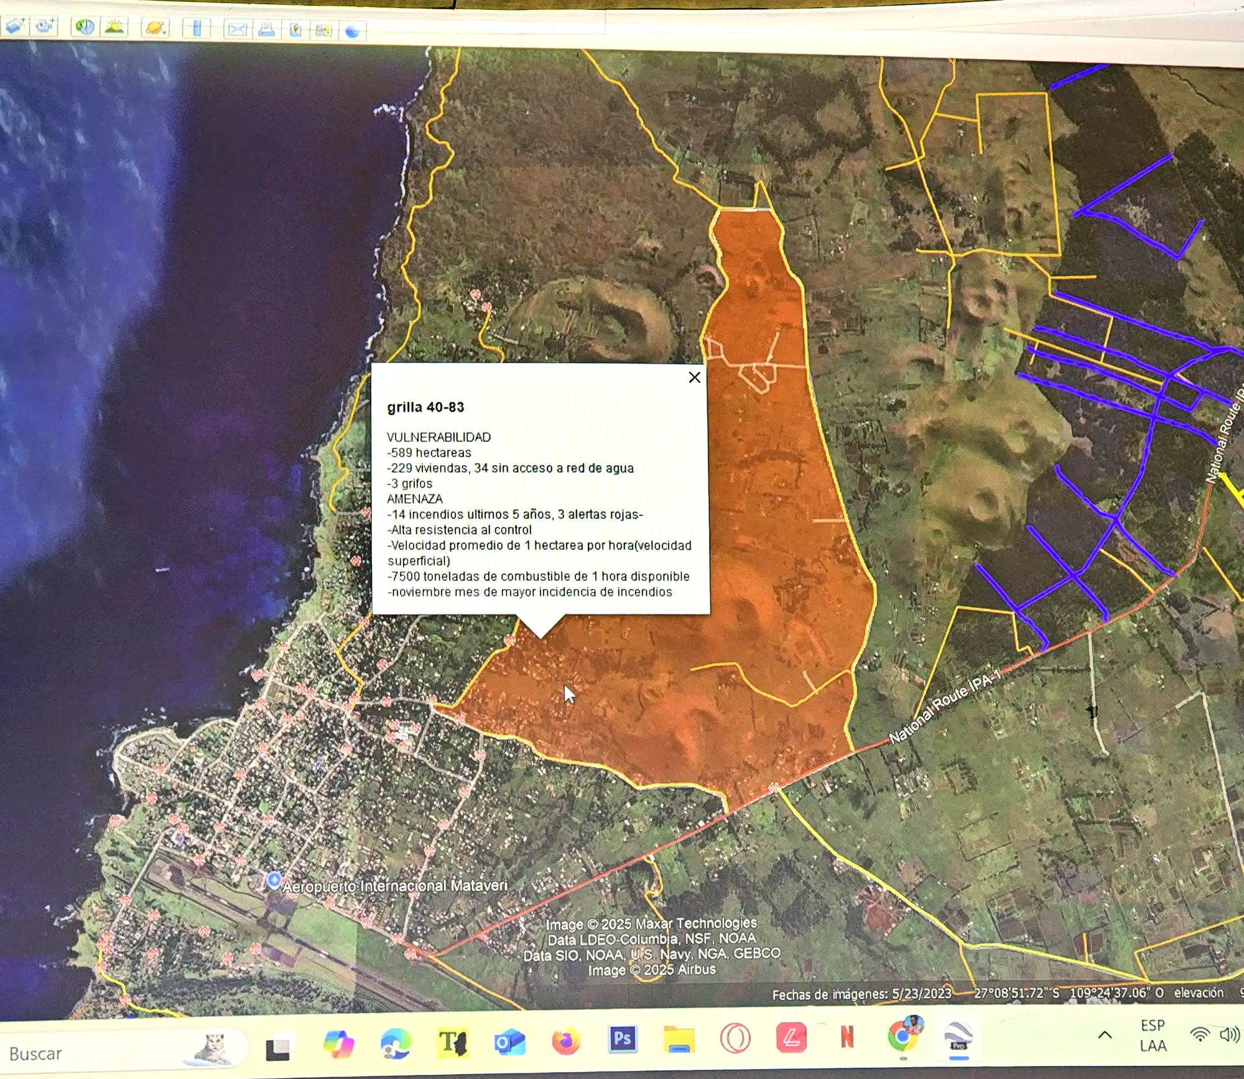The image size is (1244, 1079).
Task: Click the Save Image toolbar icon
Action: tap(295, 30)
